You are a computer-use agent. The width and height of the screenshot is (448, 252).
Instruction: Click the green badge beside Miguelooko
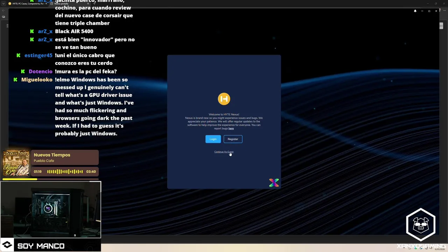click(15, 79)
